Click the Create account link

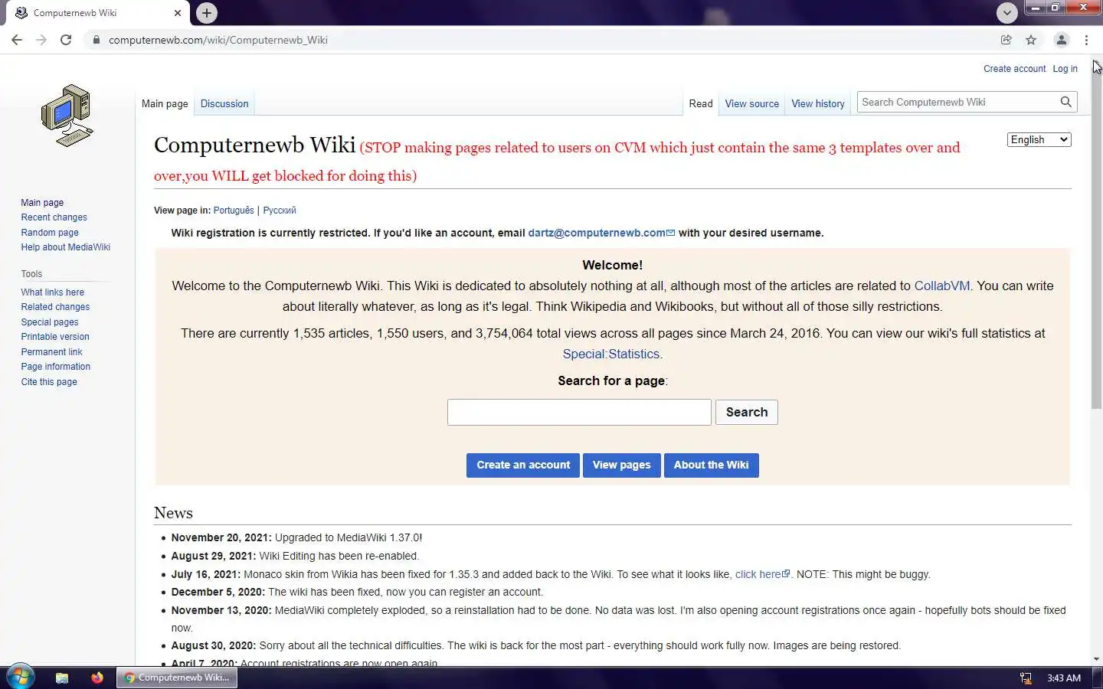pos(1014,68)
